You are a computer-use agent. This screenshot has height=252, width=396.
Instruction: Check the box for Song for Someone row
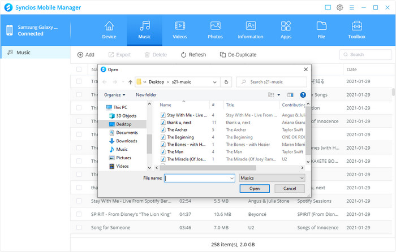[x=79, y=228]
